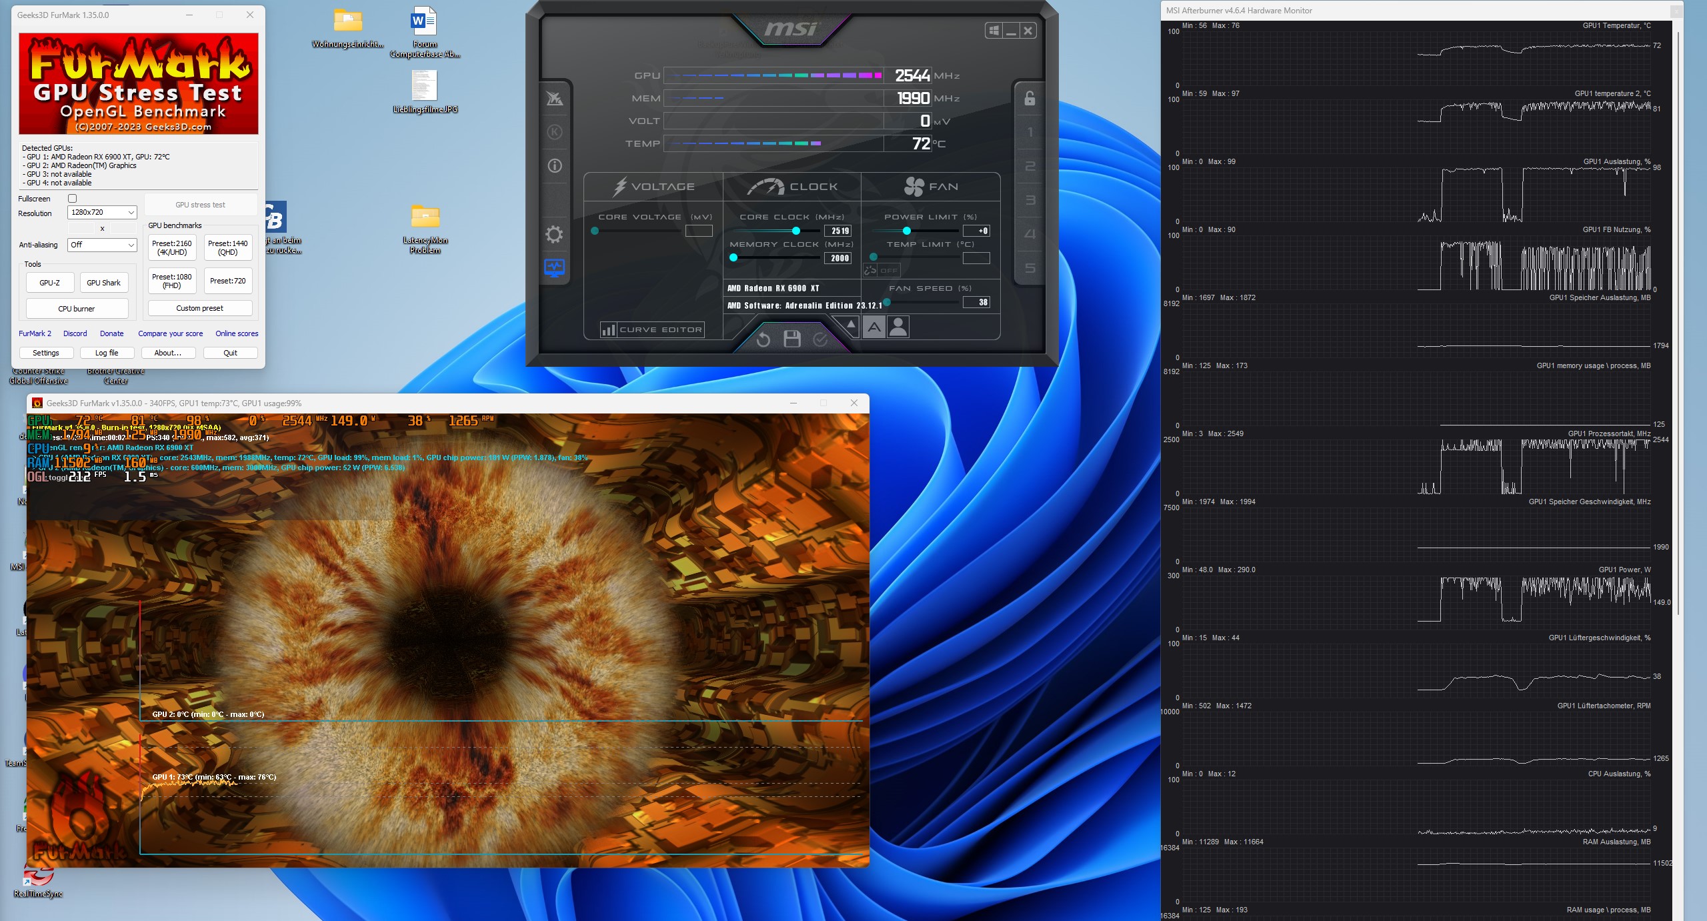Select profile slot 1
Screen dimensions: 1707x921
click(1030, 132)
